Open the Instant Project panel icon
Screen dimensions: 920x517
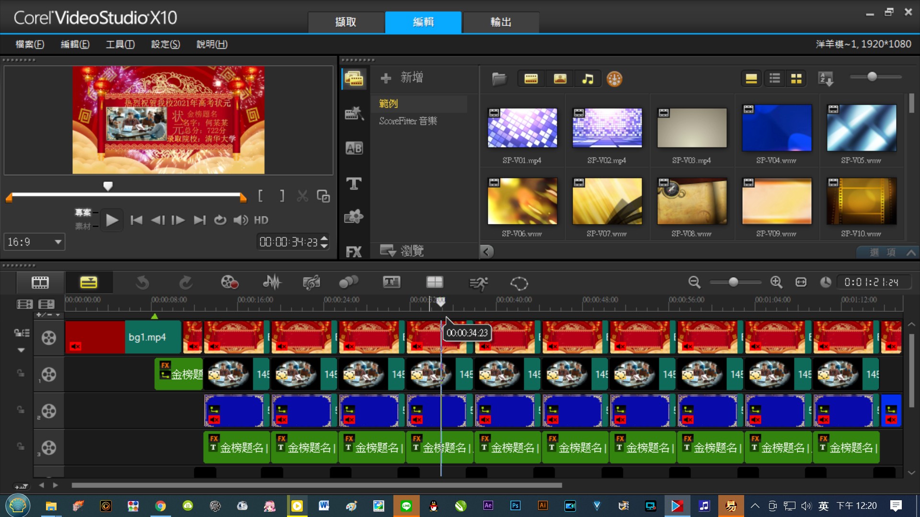(x=354, y=113)
